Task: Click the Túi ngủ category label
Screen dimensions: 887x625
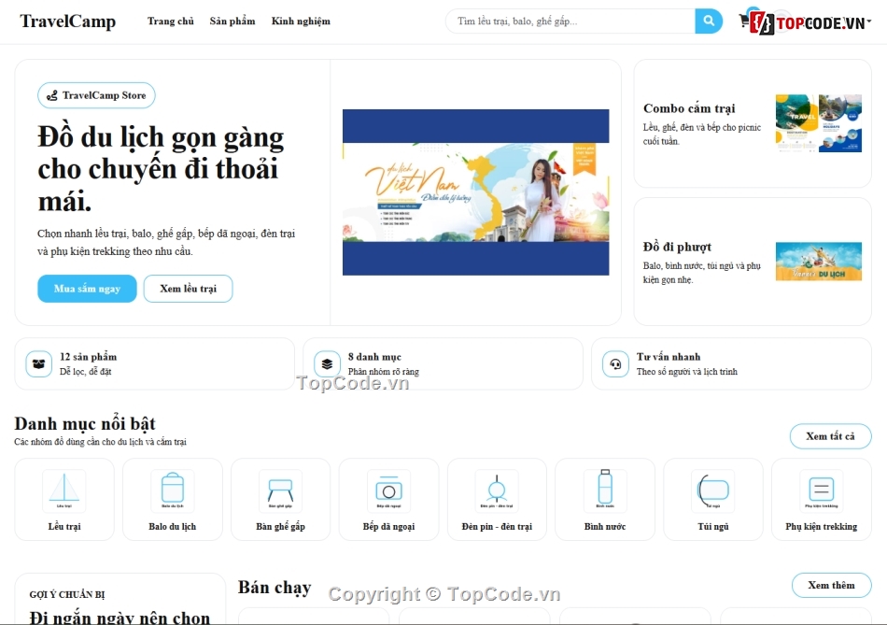Action: (713, 527)
